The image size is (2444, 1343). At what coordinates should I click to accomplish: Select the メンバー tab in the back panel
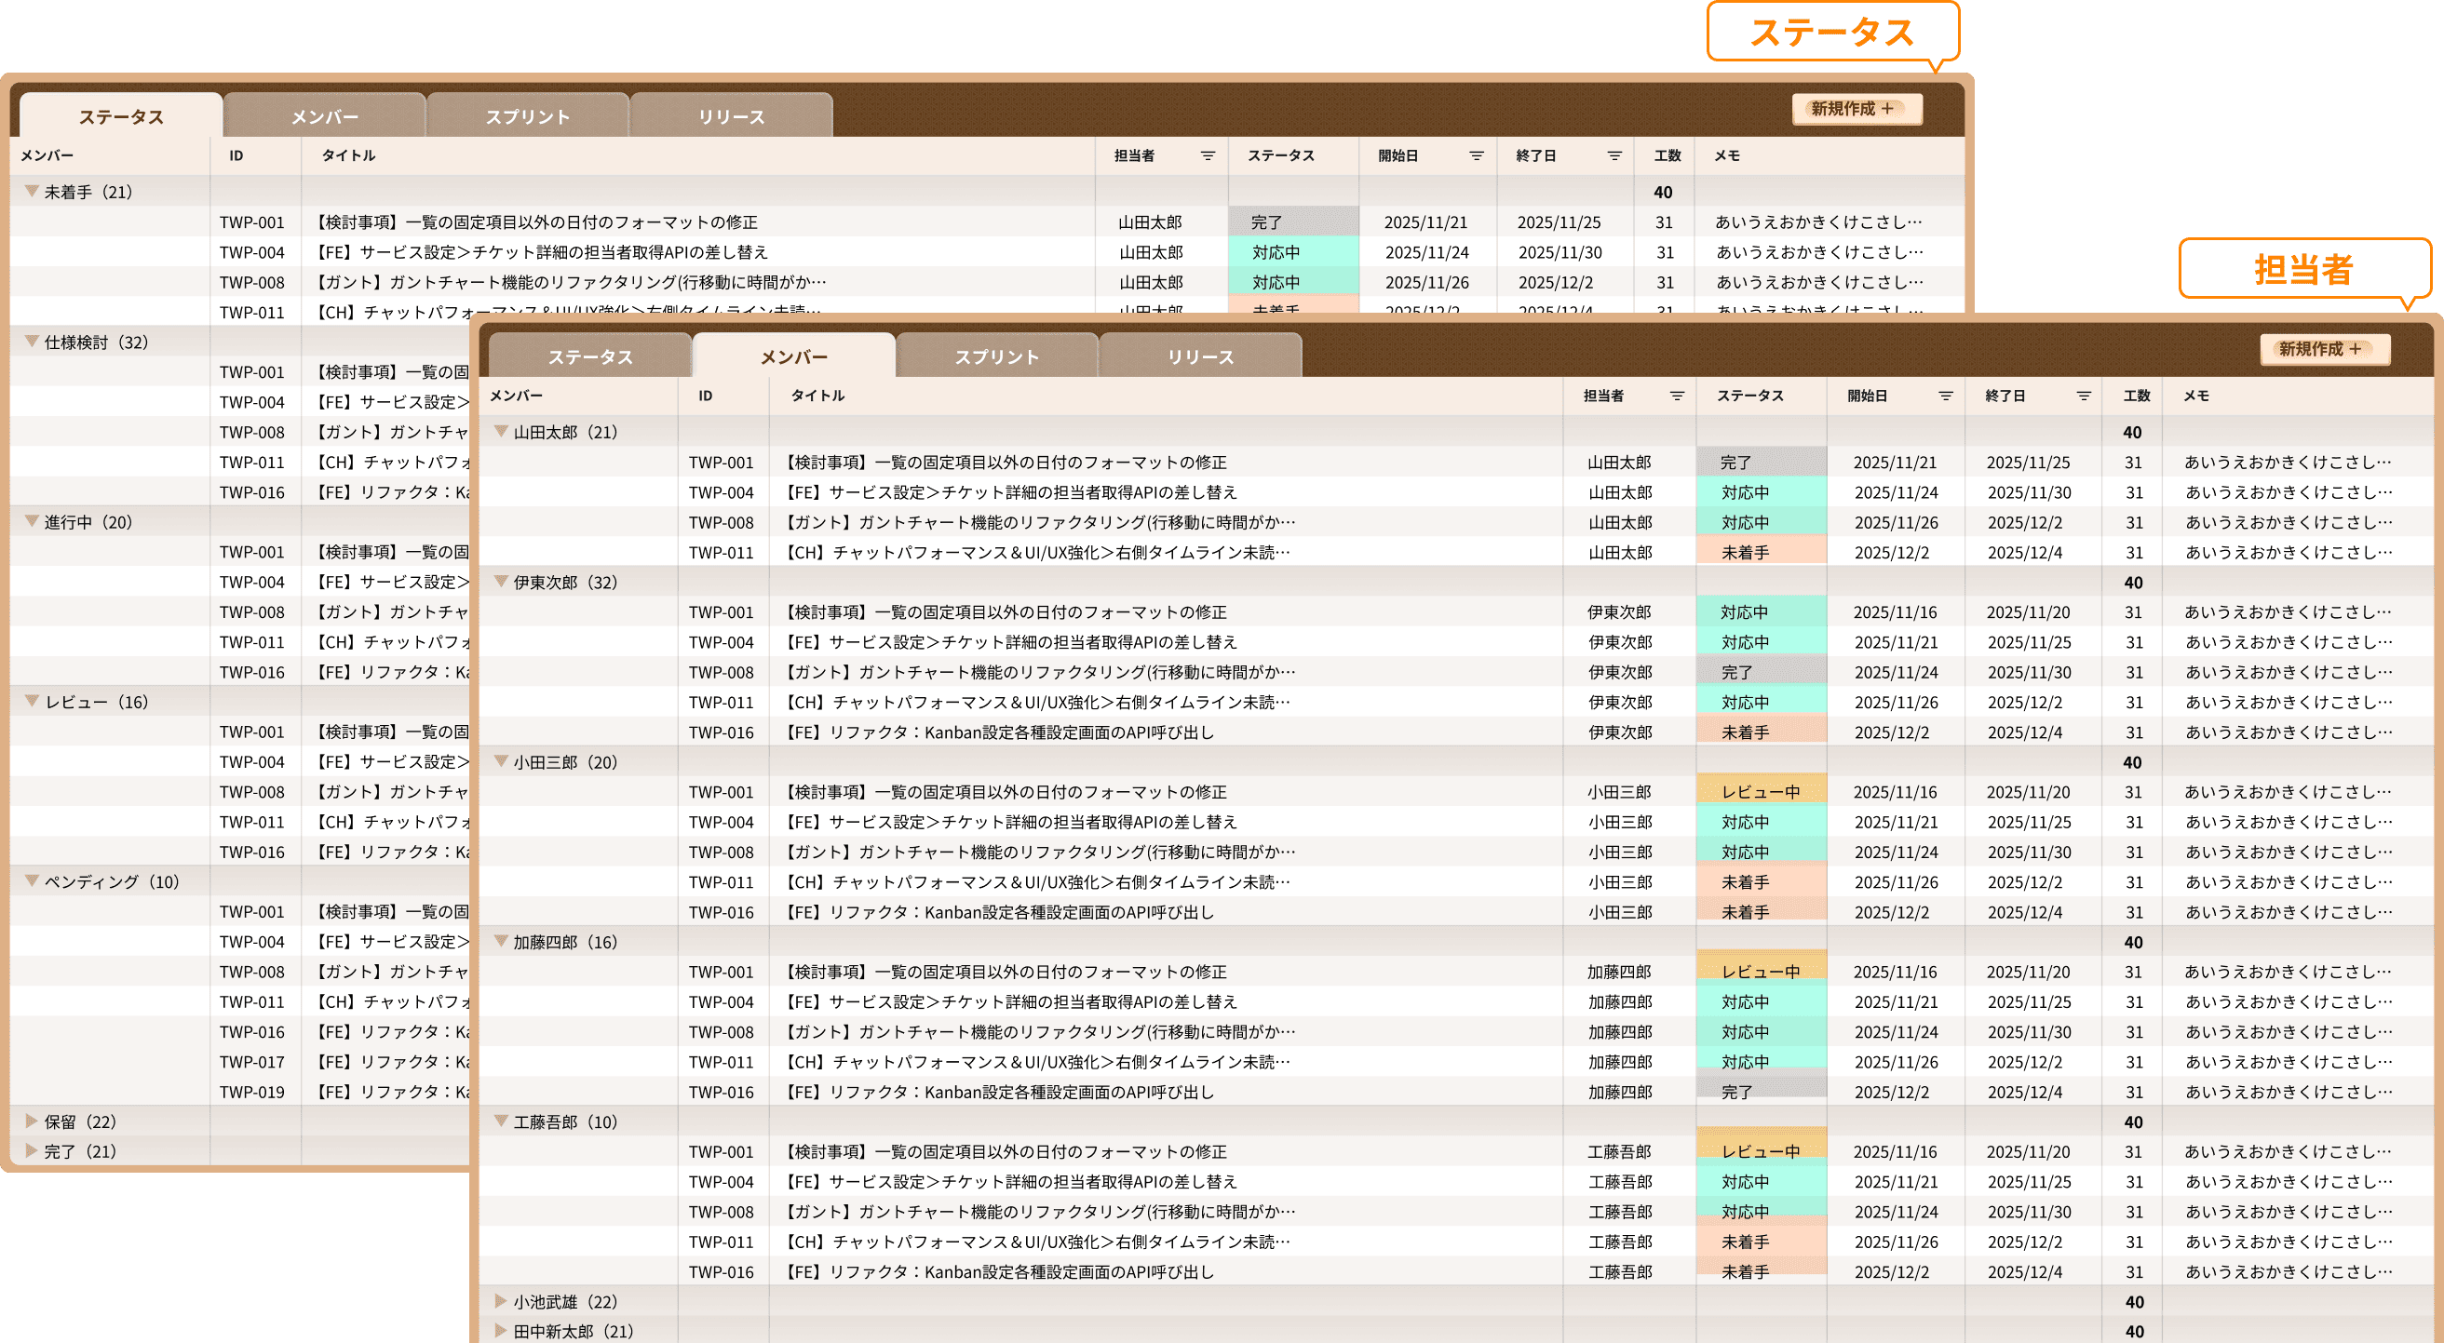325,116
